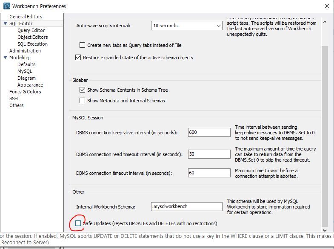The image size is (334, 249).
Task: Close the Workbench Preferences window
Action: (x=327, y=6)
